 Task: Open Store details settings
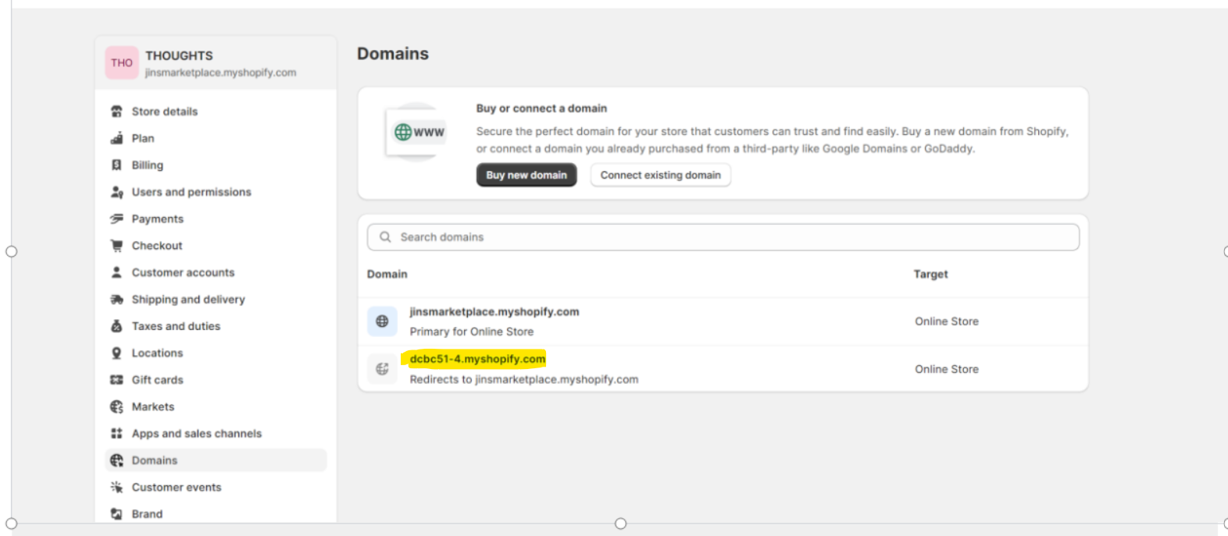(x=165, y=112)
